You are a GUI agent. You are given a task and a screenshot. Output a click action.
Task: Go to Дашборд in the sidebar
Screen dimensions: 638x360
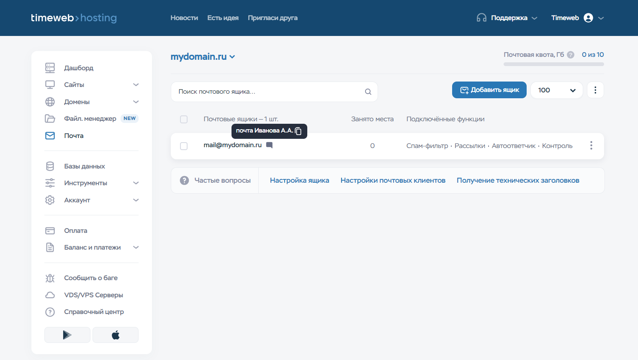coord(78,68)
